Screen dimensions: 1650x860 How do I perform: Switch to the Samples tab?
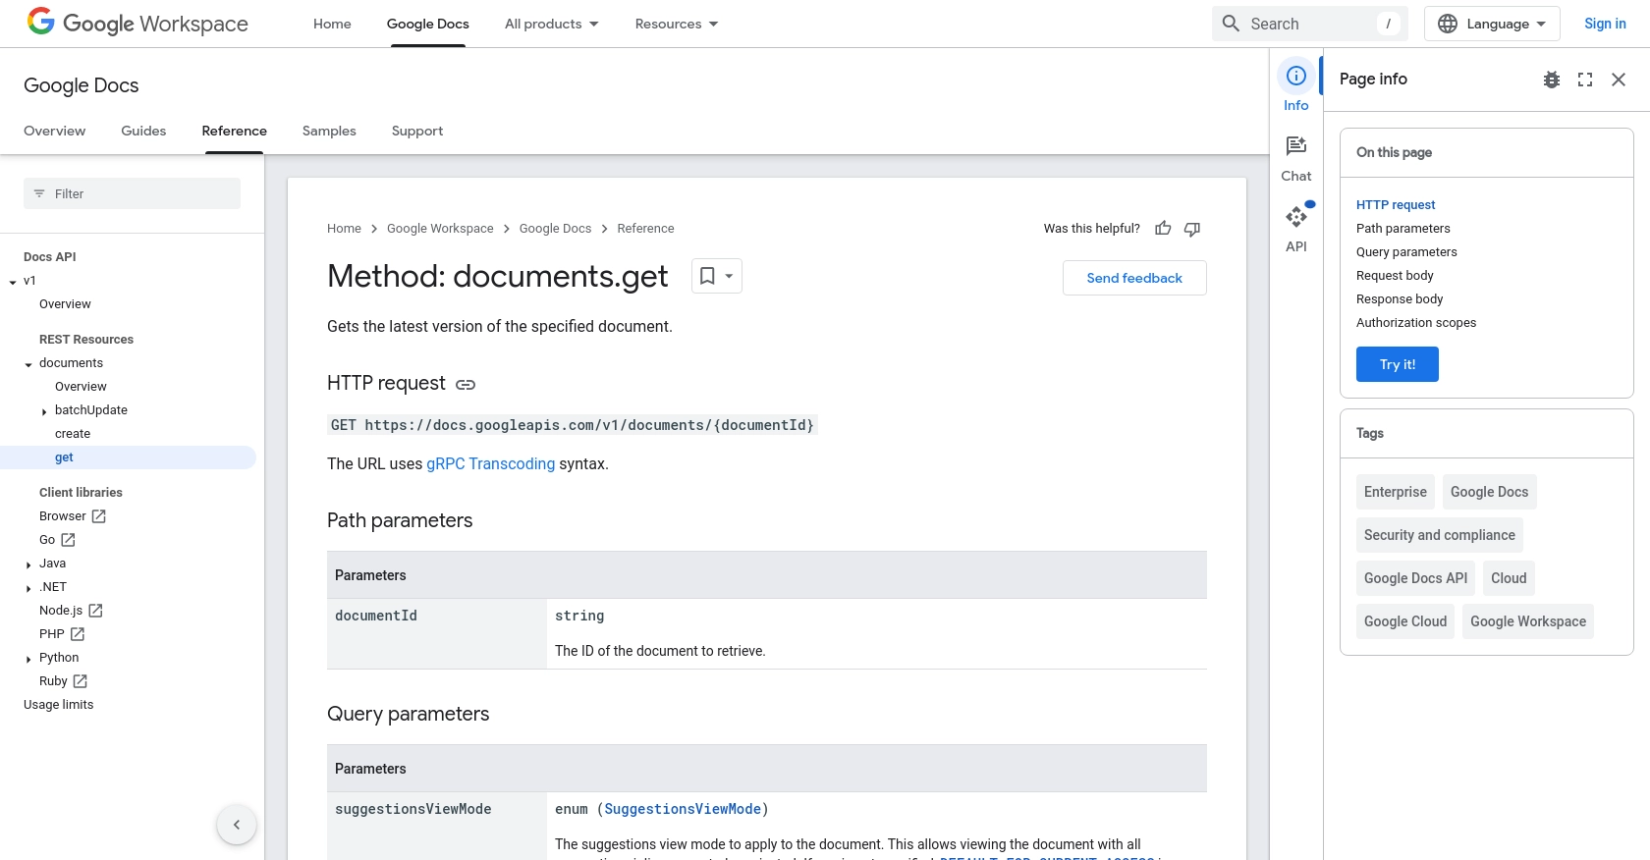tap(329, 131)
